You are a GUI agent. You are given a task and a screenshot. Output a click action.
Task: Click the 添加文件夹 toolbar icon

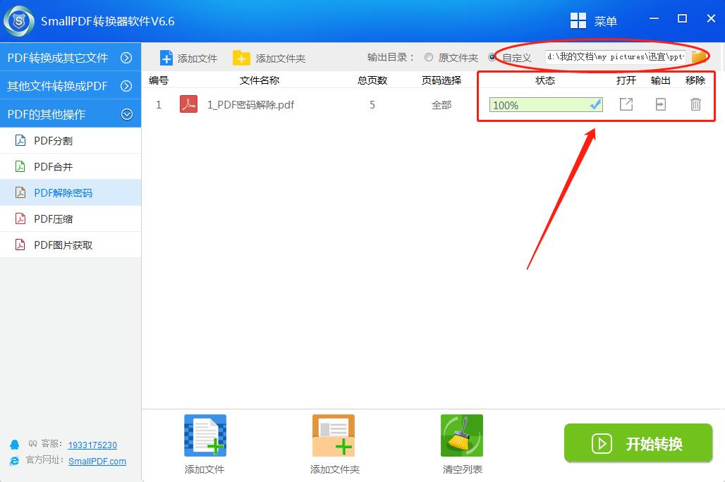241,57
